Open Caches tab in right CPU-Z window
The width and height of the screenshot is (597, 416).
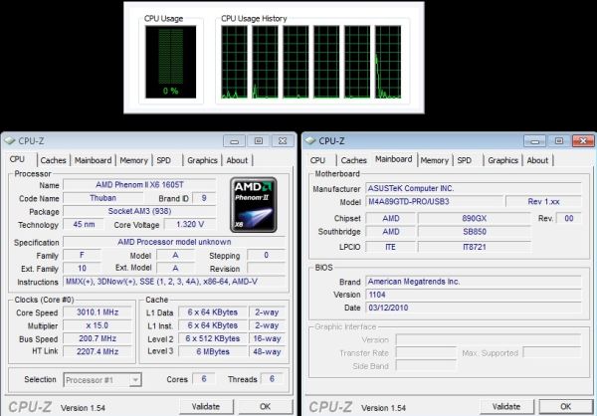[x=353, y=160]
